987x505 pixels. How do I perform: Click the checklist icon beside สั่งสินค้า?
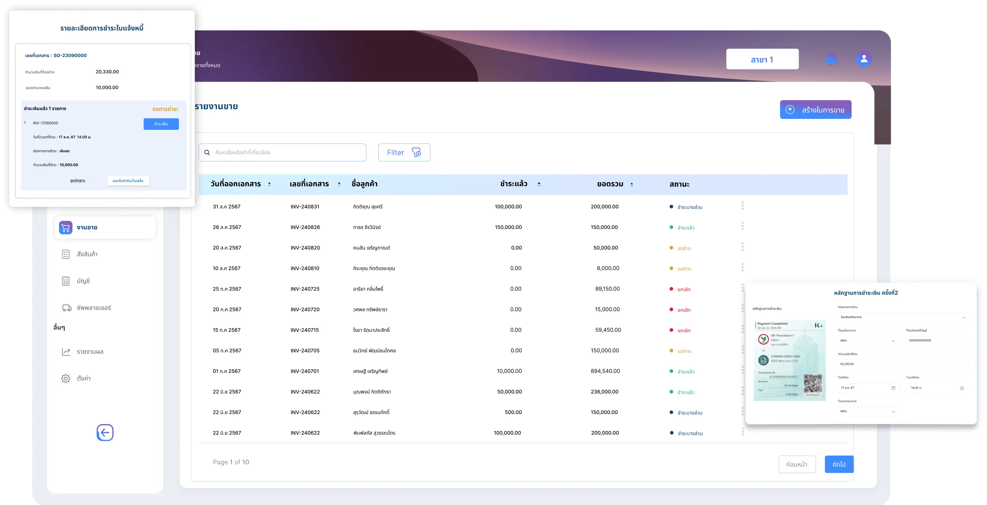(x=66, y=254)
